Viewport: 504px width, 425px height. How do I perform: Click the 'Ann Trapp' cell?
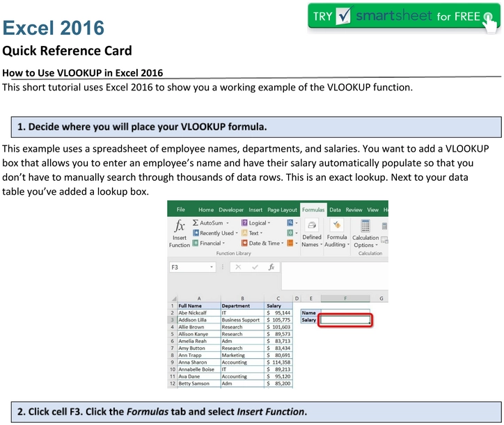[x=199, y=355]
